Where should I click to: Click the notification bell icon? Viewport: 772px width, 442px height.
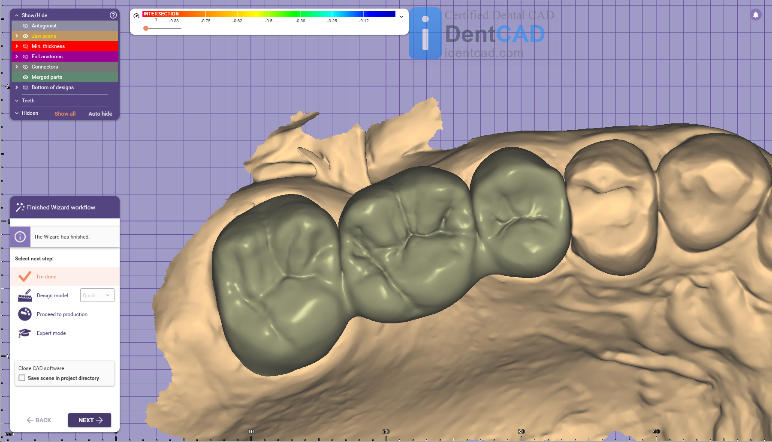pyautogui.click(x=756, y=15)
